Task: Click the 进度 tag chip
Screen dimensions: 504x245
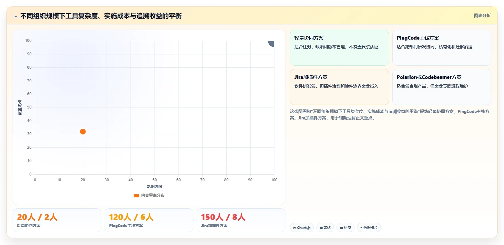Action: (x=345, y=228)
